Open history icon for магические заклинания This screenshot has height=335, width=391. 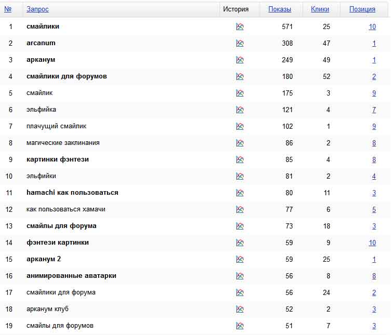pyautogui.click(x=239, y=143)
